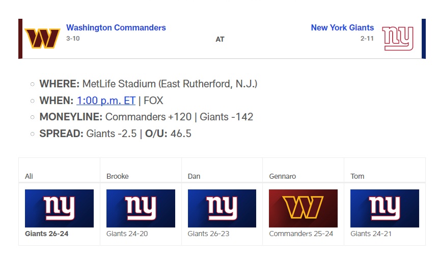This screenshot has height=261, width=440.
Task: Click the Gennaro column header
Action: [x=282, y=176]
